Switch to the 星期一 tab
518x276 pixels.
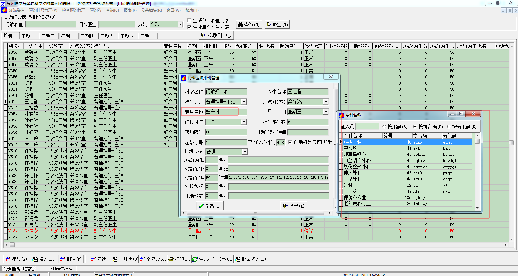coord(28,36)
